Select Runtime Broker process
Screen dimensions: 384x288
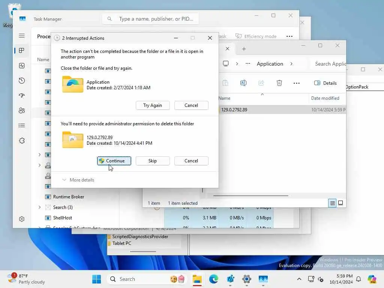69,197
